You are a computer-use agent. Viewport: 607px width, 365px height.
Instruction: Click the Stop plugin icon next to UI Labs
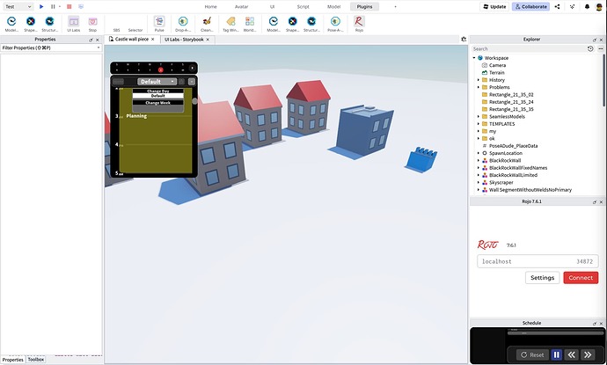pyautogui.click(x=92, y=24)
